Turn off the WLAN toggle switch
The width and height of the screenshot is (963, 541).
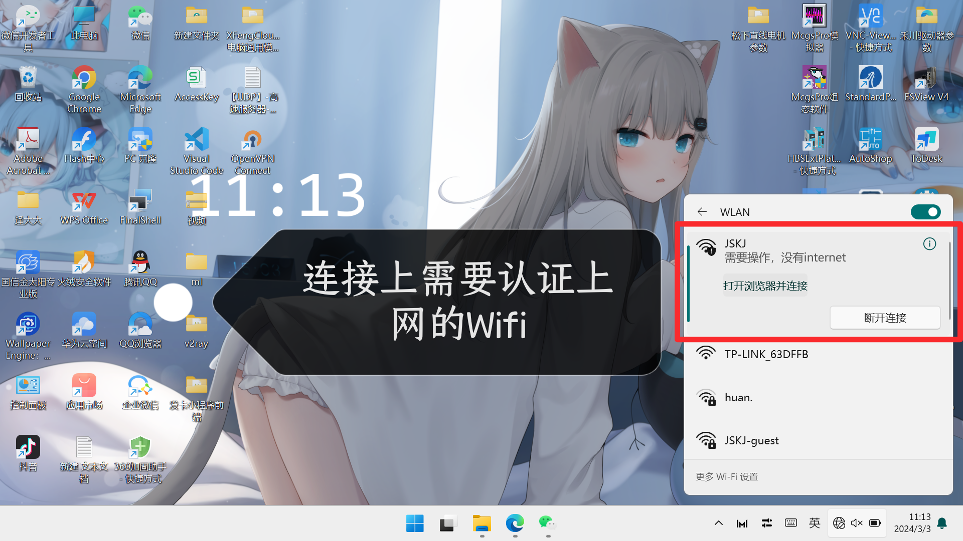coord(925,212)
